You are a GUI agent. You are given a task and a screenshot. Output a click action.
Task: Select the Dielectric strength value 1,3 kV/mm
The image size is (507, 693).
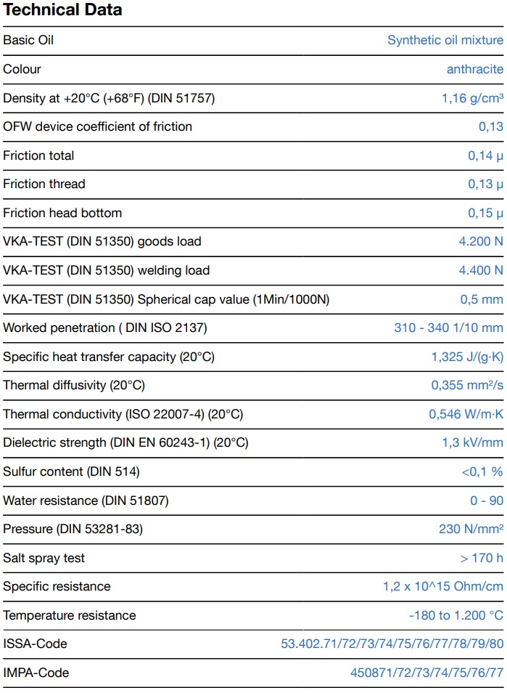click(472, 443)
